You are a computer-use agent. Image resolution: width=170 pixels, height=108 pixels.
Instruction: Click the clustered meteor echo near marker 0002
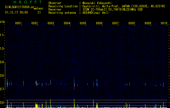36,83
